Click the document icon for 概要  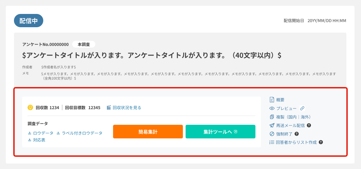pos(272,100)
